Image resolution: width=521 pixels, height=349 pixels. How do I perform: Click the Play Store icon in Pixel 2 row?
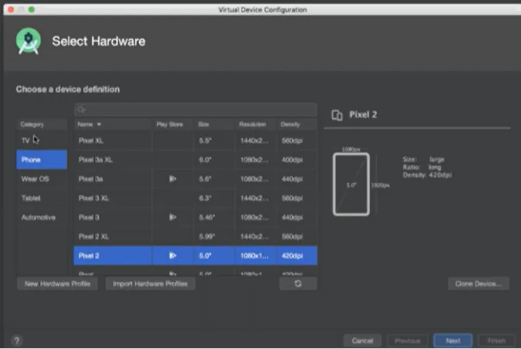(172, 255)
